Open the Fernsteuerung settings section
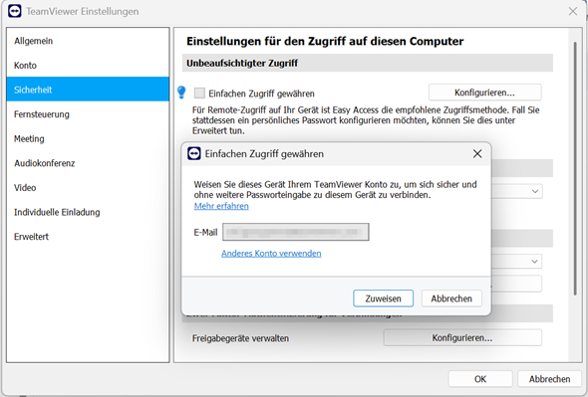This screenshot has width=588, height=397. [88, 114]
